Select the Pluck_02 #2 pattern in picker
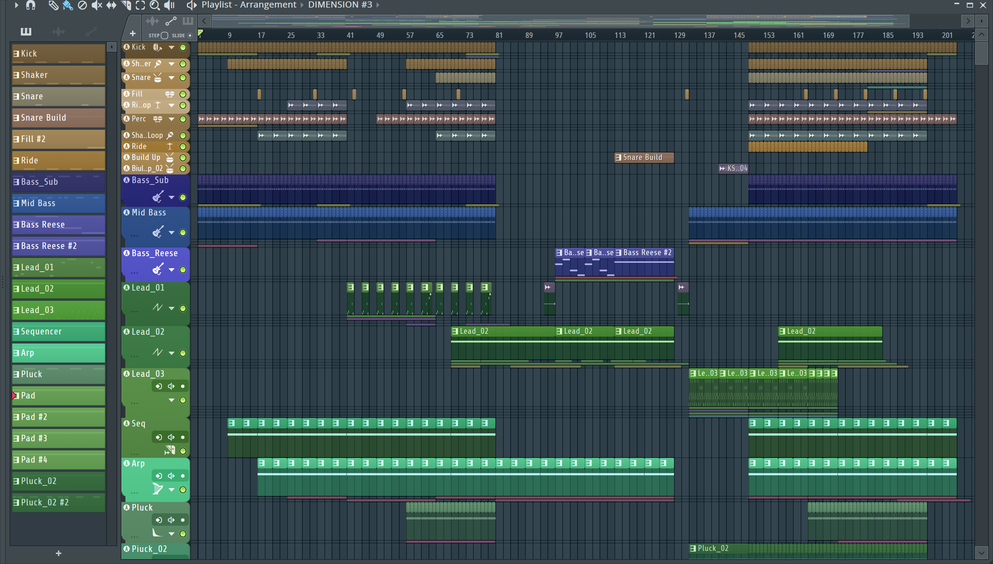 click(x=59, y=502)
